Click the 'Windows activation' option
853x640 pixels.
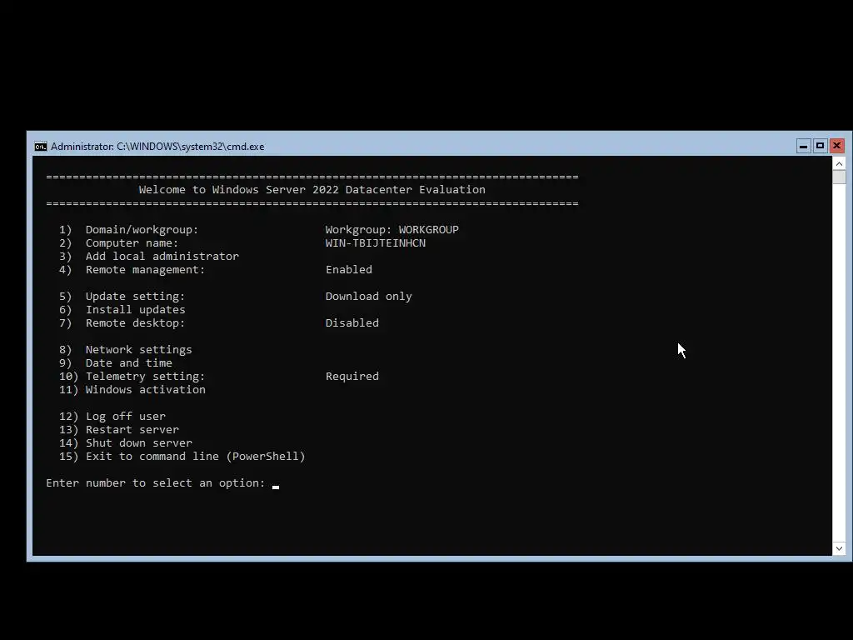coord(132,390)
